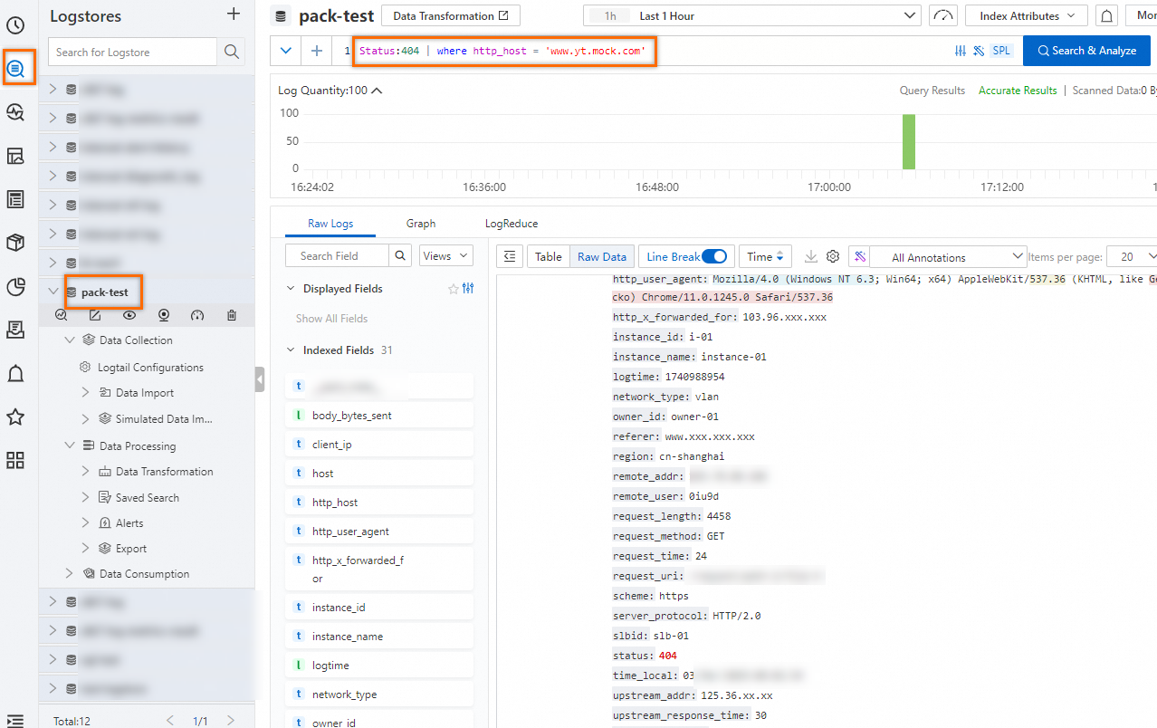The width and height of the screenshot is (1157, 728).
Task: Open the blue chevron dropdown left of the query box
Action: (286, 51)
